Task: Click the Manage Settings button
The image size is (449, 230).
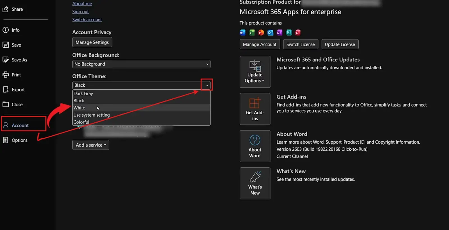Action: [92, 42]
